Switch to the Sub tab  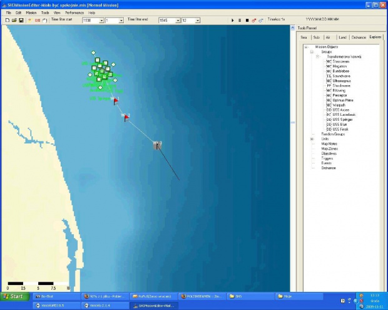tap(317, 38)
